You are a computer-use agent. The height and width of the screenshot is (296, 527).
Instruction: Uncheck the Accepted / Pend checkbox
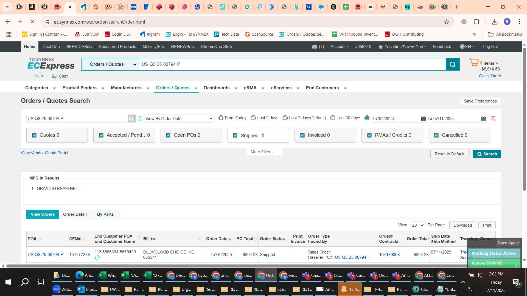pos(101,135)
